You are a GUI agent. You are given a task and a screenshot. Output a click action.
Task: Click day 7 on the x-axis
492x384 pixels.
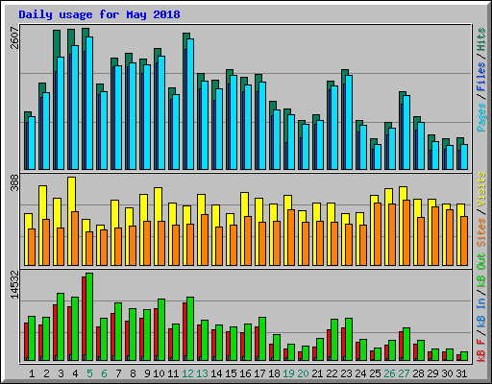click(118, 373)
